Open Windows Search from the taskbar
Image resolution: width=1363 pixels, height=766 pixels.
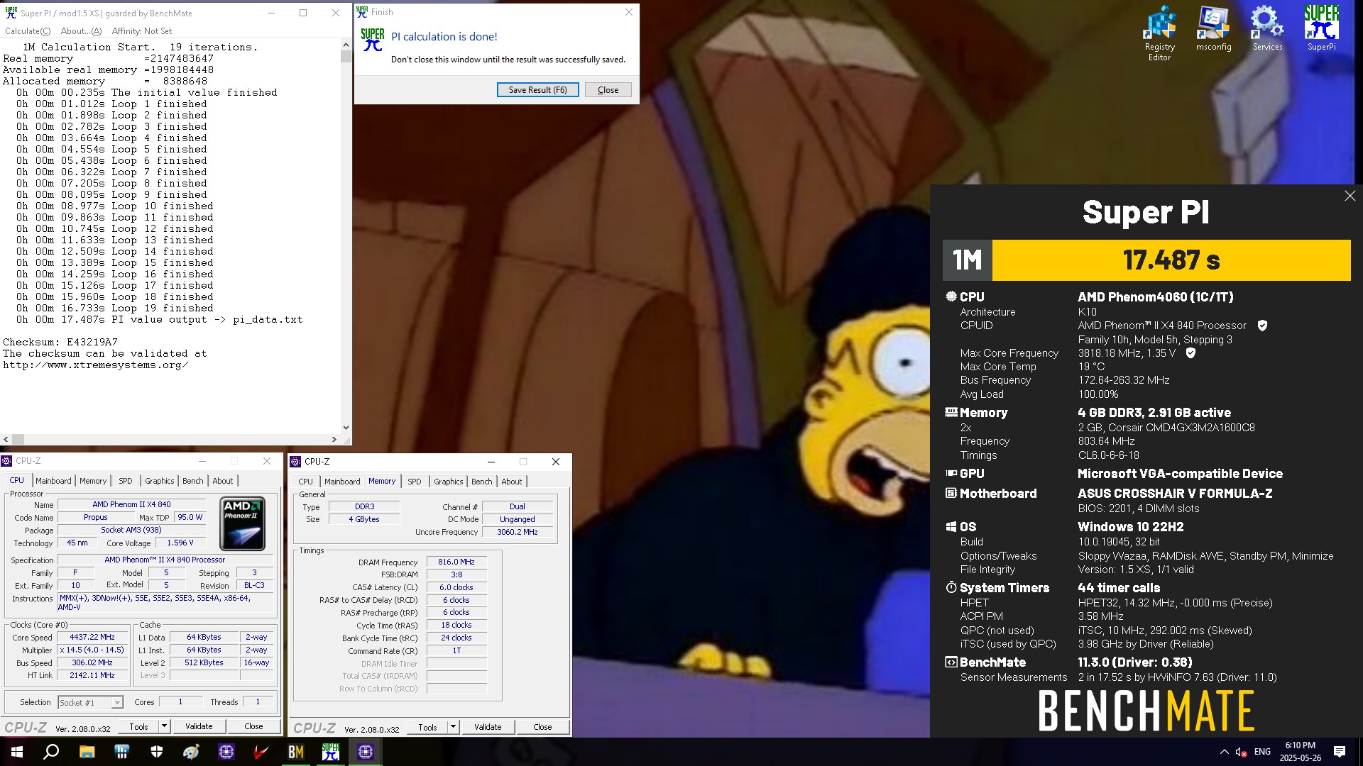[51, 752]
